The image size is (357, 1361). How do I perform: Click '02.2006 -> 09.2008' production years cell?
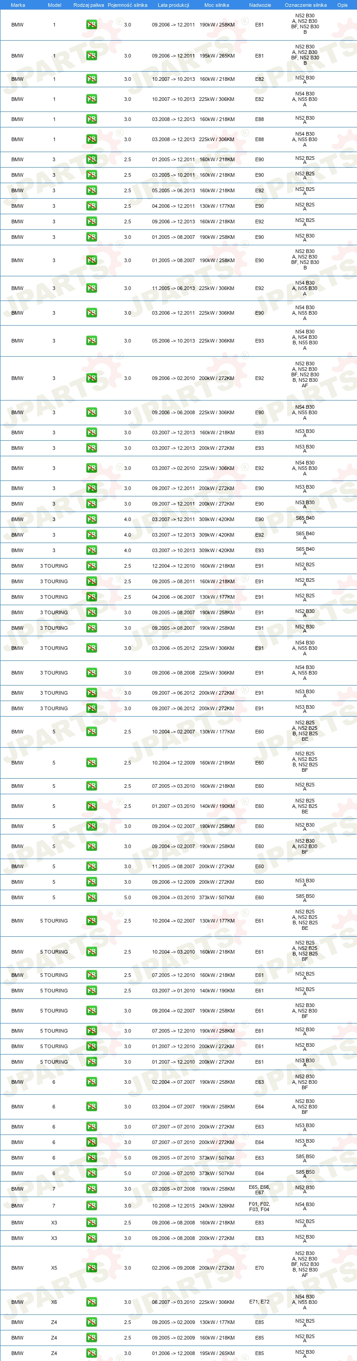173,1267
